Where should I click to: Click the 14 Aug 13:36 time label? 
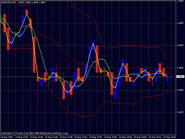point(22,137)
